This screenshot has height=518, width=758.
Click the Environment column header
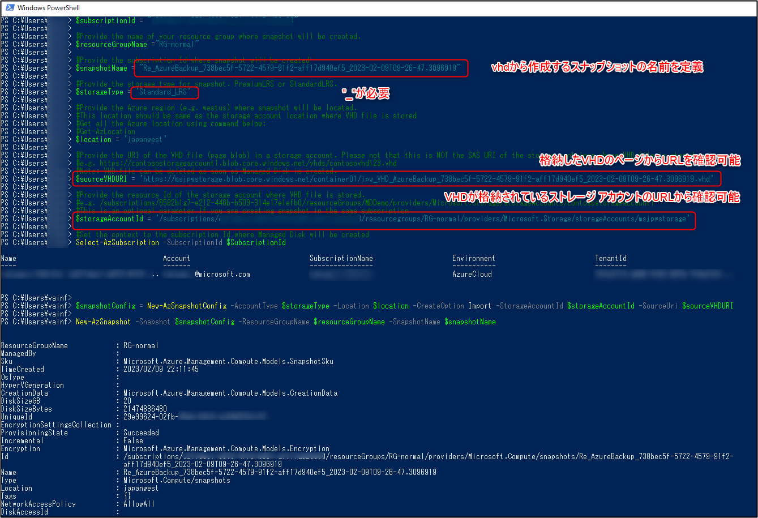coord(474,258)
